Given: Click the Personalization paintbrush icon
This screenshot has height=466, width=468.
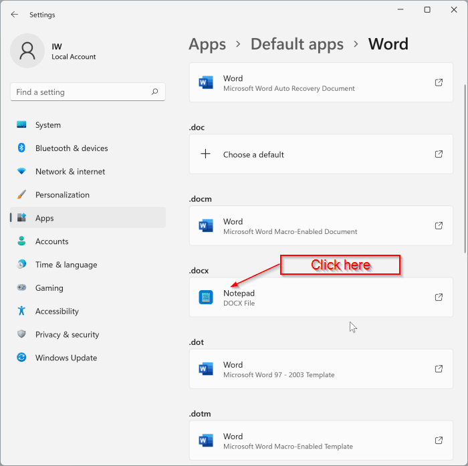Looking at the screenshot, I should (21, 195).
